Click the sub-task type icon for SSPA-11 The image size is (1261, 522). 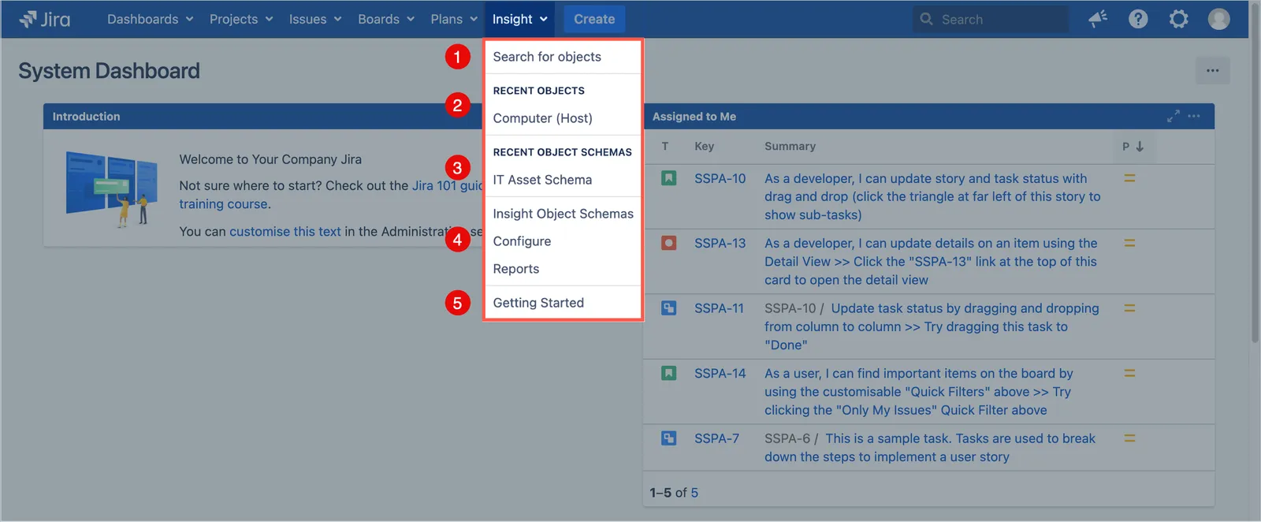click(x=668, y=308)
